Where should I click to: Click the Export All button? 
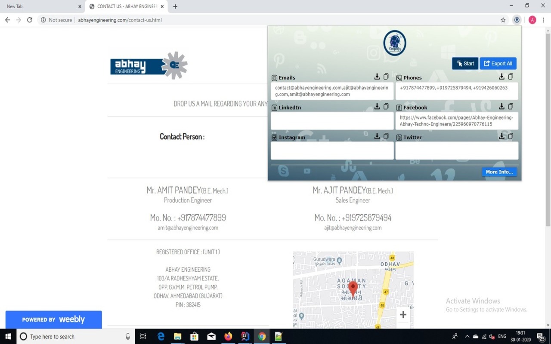click(498, 64)
